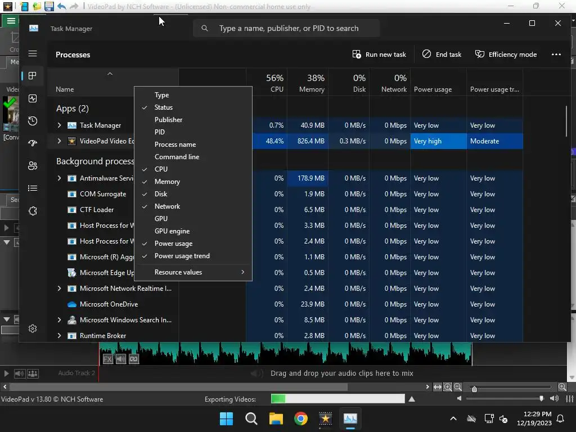576x432 pixels.
Task: Sort by Power usage column header
Action: pos(438,82)
